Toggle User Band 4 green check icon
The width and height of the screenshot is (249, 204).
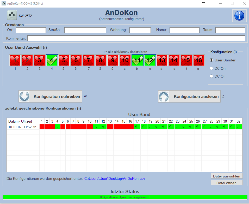pos(52,60)
